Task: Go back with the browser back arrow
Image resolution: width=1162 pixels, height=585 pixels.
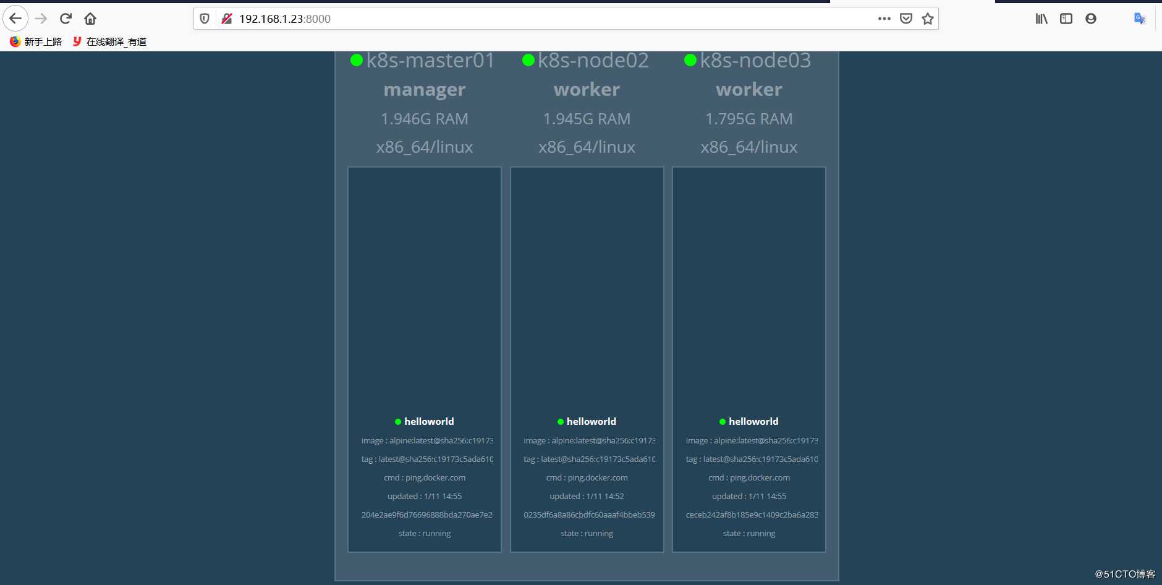Action: click(15, 19)
